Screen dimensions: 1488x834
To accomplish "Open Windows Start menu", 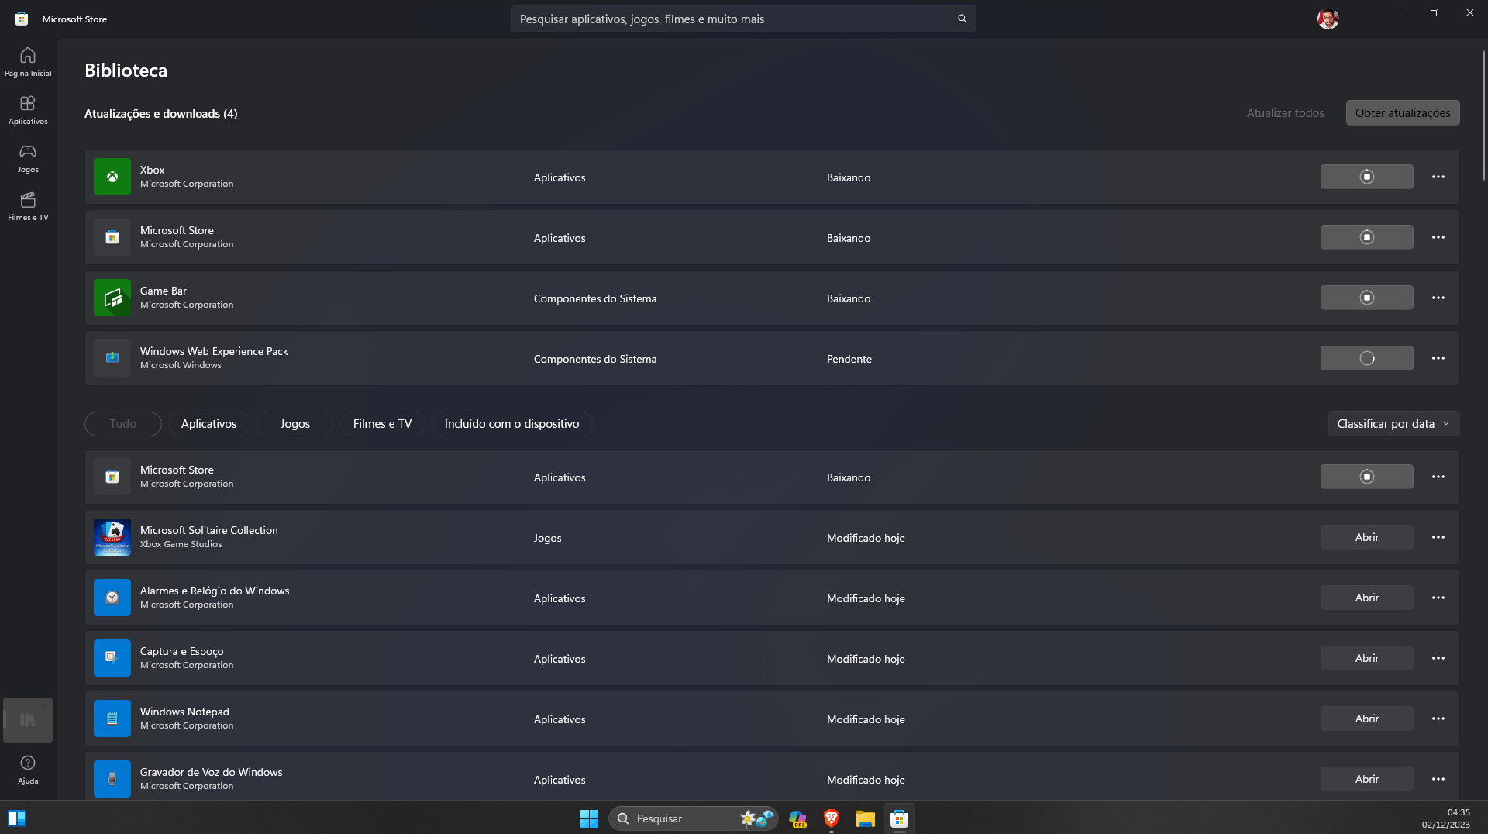I will point(589,818).
